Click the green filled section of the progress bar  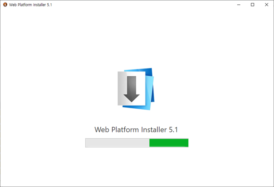tap(169, 143)
